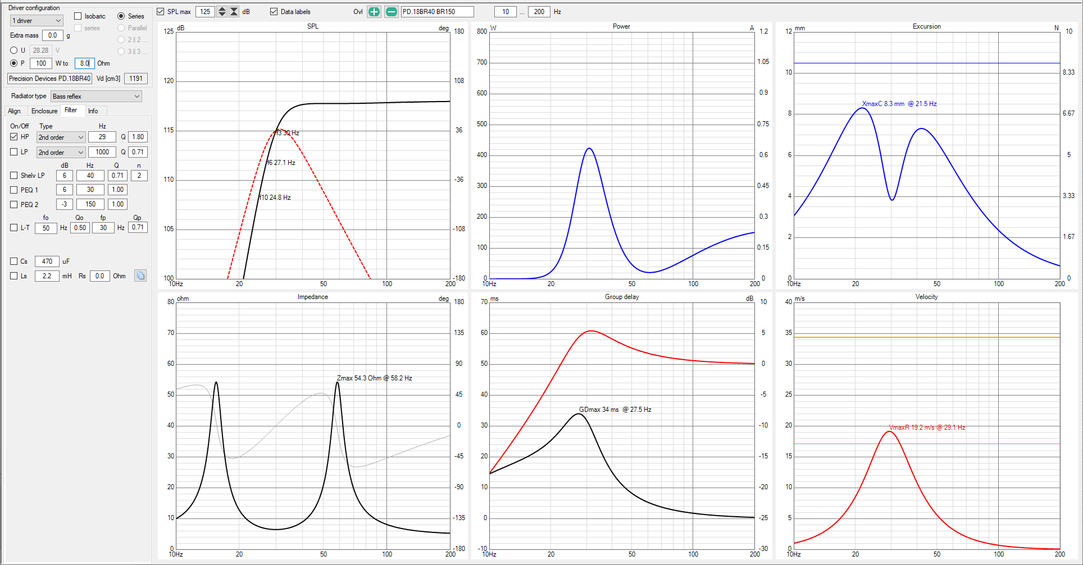The height and width of the screenshot is (565, 1083).
Task: Click the Precision Devices PD.18BR40 driver field
Action: click(x=49, y=79)
